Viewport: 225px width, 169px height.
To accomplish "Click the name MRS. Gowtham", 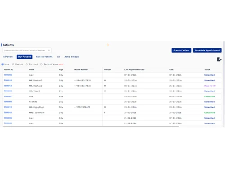I will [x=36, y=113].
